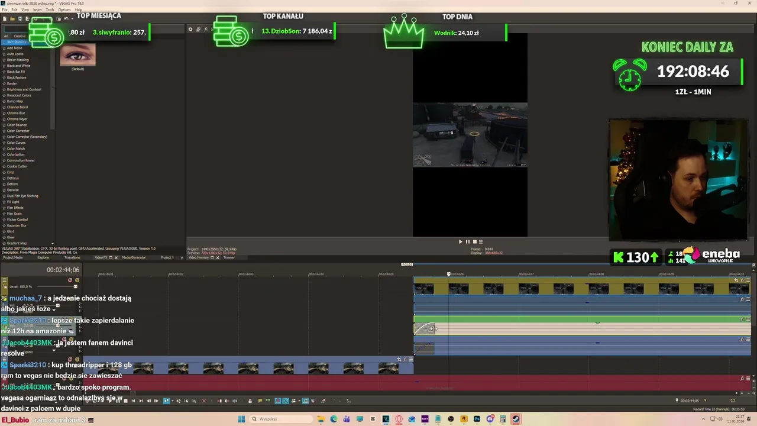The height and width of the screenshot is (426, 757).
Task: Open the Edit menu
Action: tap(15, 10)
